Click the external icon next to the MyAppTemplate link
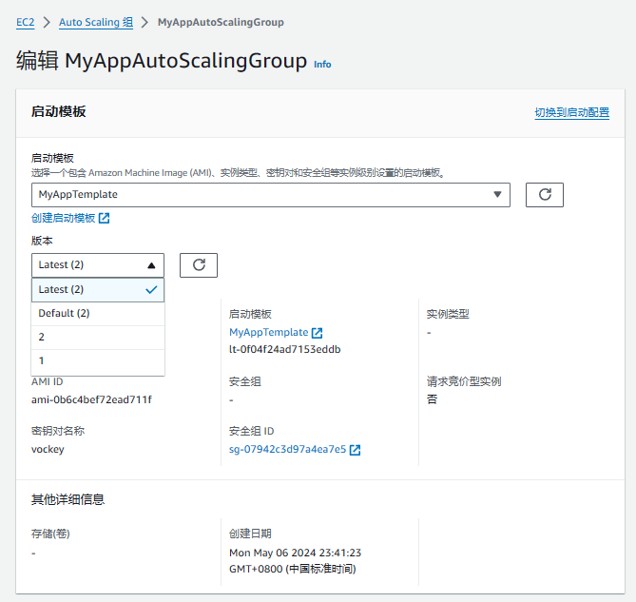Image resolution: width=636 pixels, height=602 pixels. point(318,333)
